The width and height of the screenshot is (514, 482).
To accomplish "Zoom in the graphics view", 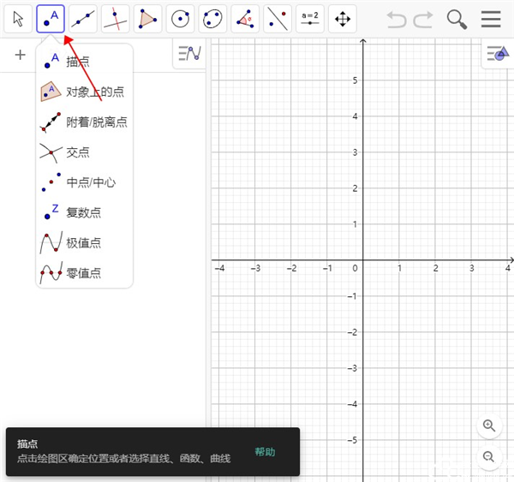I will click(x=489, y=425).
